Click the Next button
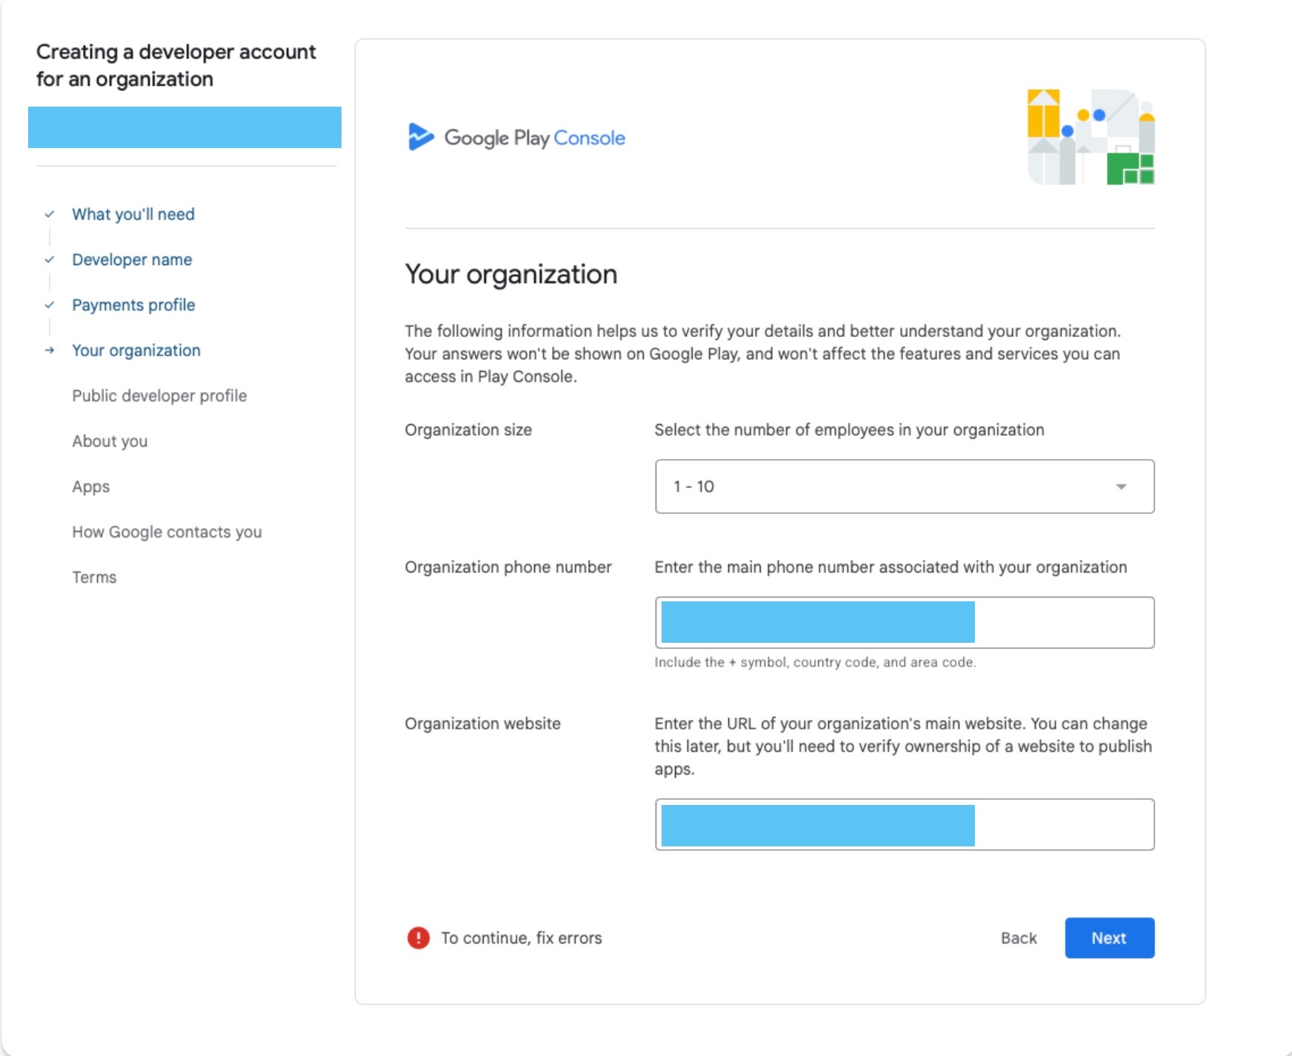 pos(1109,938)
